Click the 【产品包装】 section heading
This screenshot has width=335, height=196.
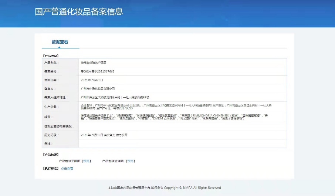pos(51,155)
